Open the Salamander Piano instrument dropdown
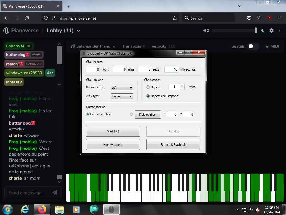Screen dimensions: 286x215 [x=93, y=46]
